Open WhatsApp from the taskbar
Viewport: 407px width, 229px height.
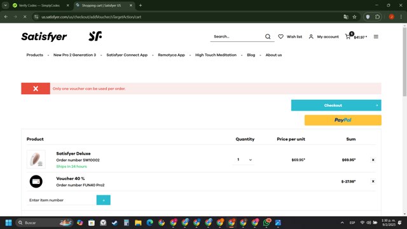(x=266, y=223)
